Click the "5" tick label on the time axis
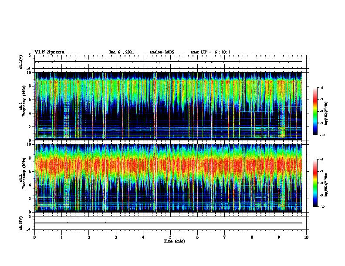 [170, 237]
